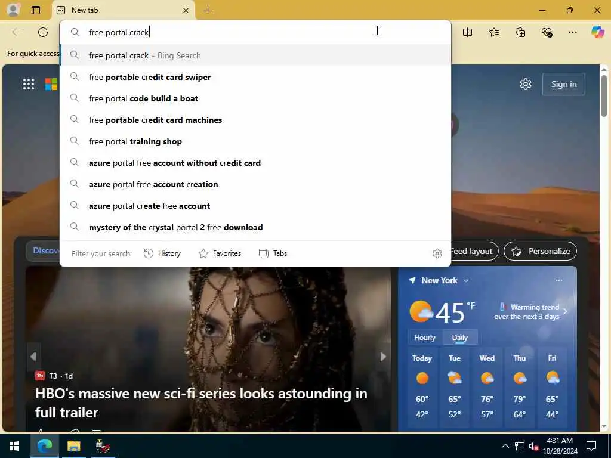611x458 pixels.
Task: Open the HBO sci-fi series headline
Action: click(x=201, y=403)
